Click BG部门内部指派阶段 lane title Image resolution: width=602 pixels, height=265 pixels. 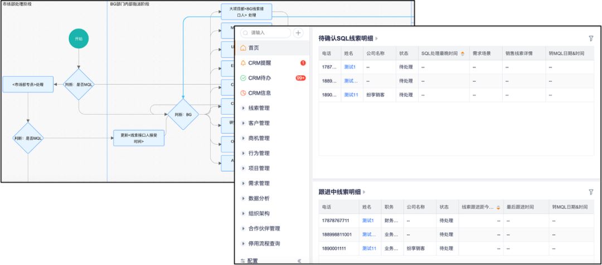coord(130,3)
